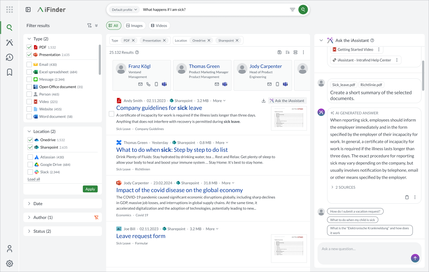Collapse the Ask the iAssistant panel
This screenshot has height=272, width=429.
coord(321,40)
